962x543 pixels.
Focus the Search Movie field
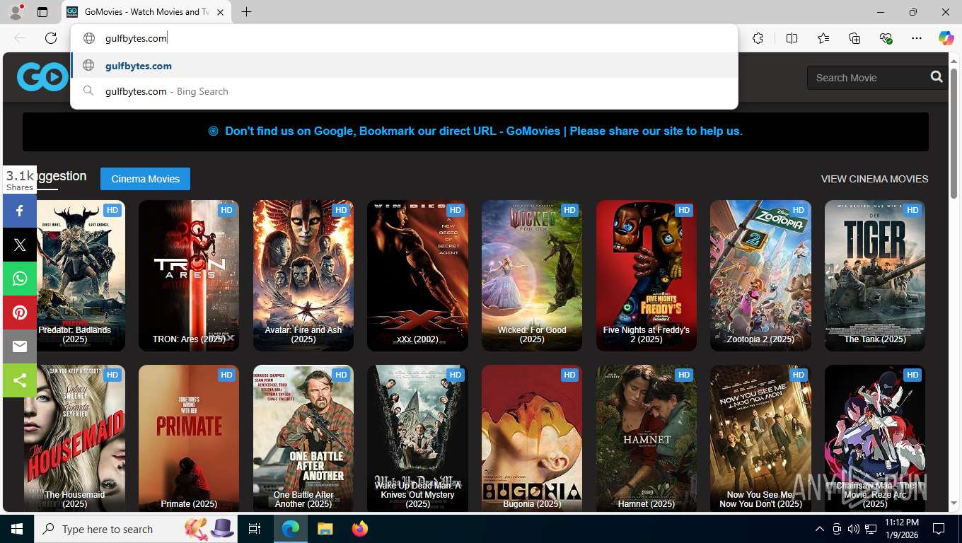[x=869, y=78]
